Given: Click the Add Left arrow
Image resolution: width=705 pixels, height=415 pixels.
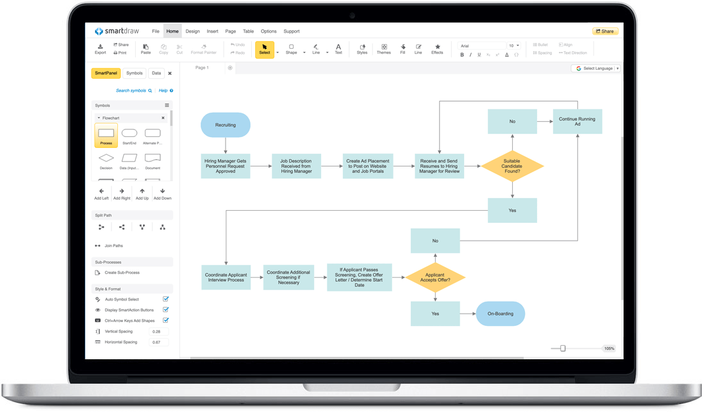Looking at the screenshot, I should [x=101, y=194].
